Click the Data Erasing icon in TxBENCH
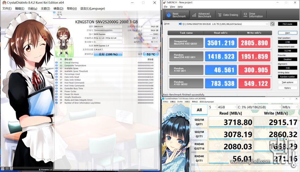Viewport: 300px width, 172px height. coord(220,15)
